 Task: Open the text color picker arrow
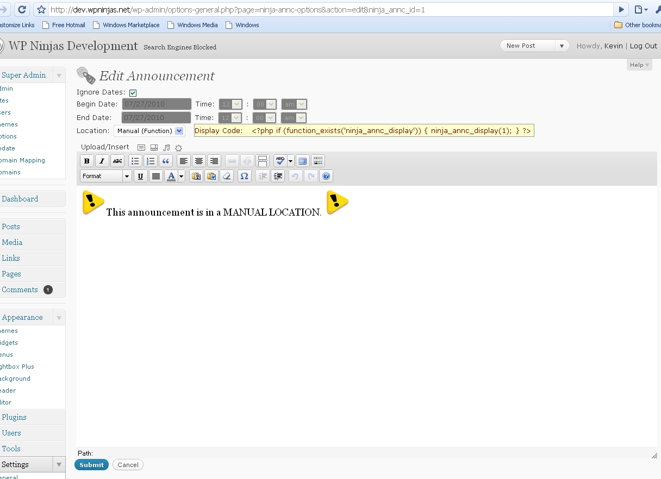tap(181, 176)
